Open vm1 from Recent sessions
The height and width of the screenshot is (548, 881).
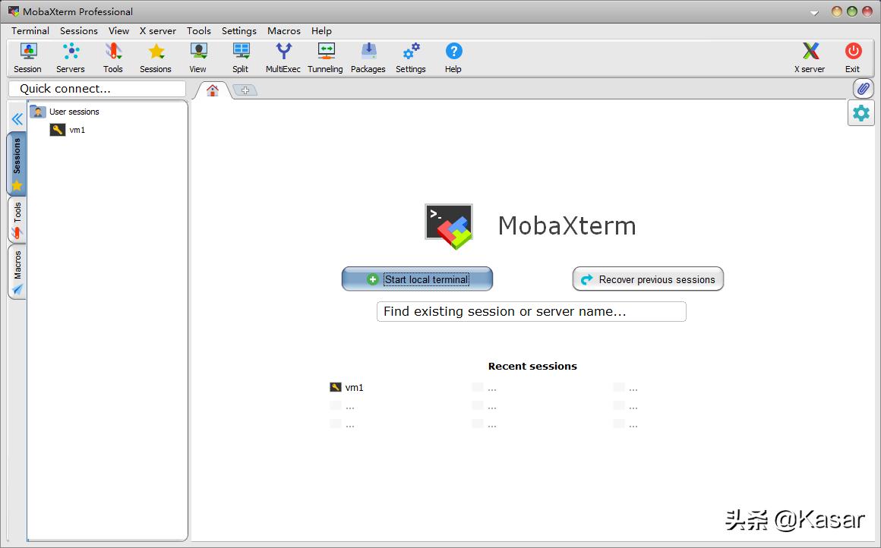353,387
